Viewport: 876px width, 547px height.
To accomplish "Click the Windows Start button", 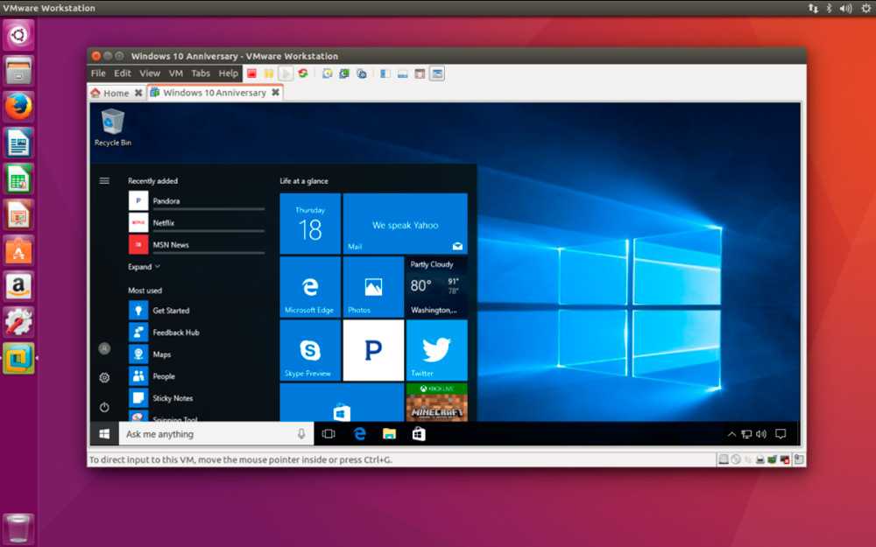I will pos(104,434).
